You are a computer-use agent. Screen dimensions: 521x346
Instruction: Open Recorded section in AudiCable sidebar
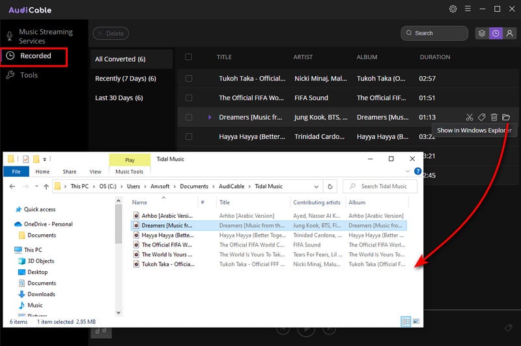click(x=35, y=56)
